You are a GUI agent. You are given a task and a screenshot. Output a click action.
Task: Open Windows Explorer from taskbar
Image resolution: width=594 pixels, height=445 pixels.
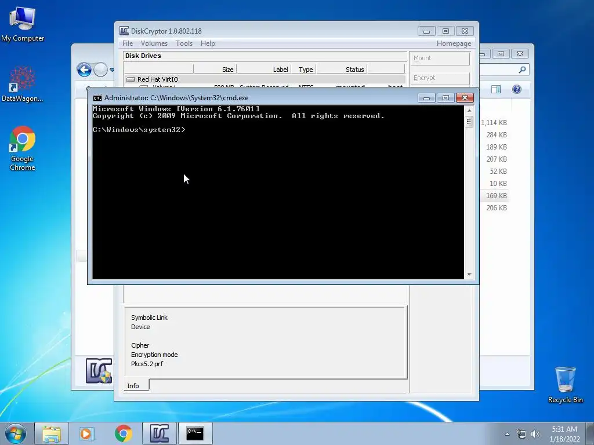(52, 433)
